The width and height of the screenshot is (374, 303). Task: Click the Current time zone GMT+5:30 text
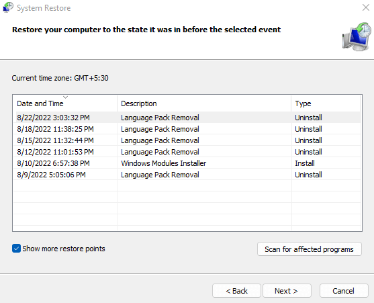point(60,78)
